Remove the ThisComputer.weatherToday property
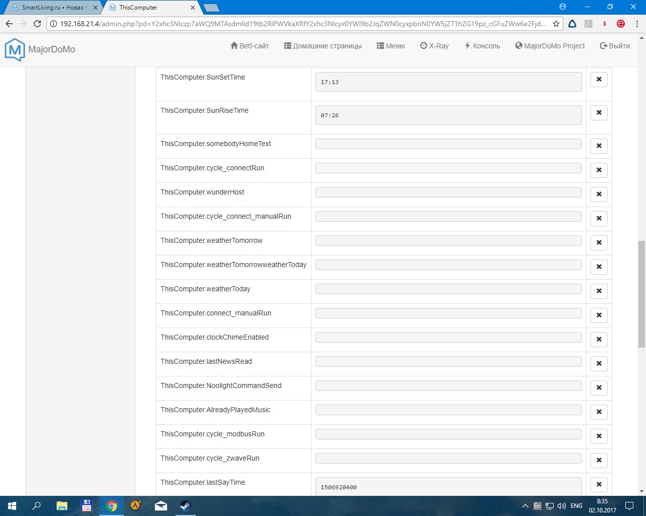 click(x=599, y=291)
